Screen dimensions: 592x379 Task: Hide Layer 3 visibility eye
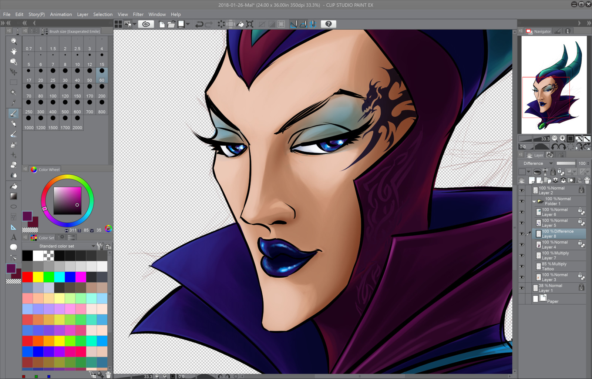[x=522, y=277]
